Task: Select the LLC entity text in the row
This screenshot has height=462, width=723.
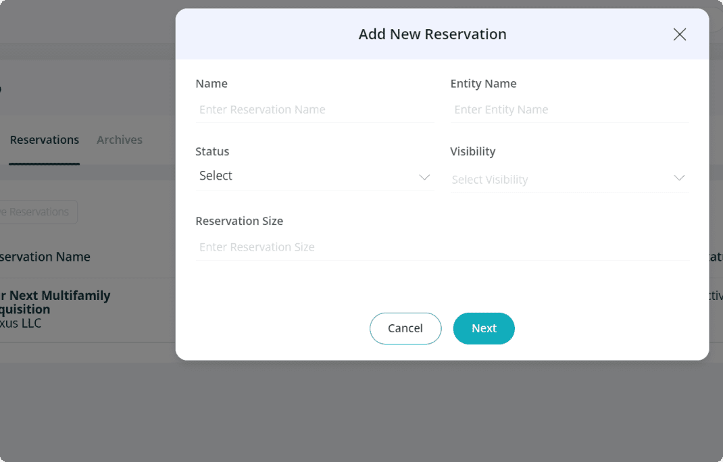Action: [21, 324]
